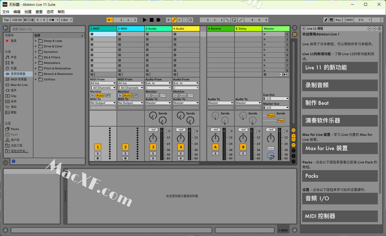
Task: Toggle the Capture MIDI icon
Action: pos(185,20)
